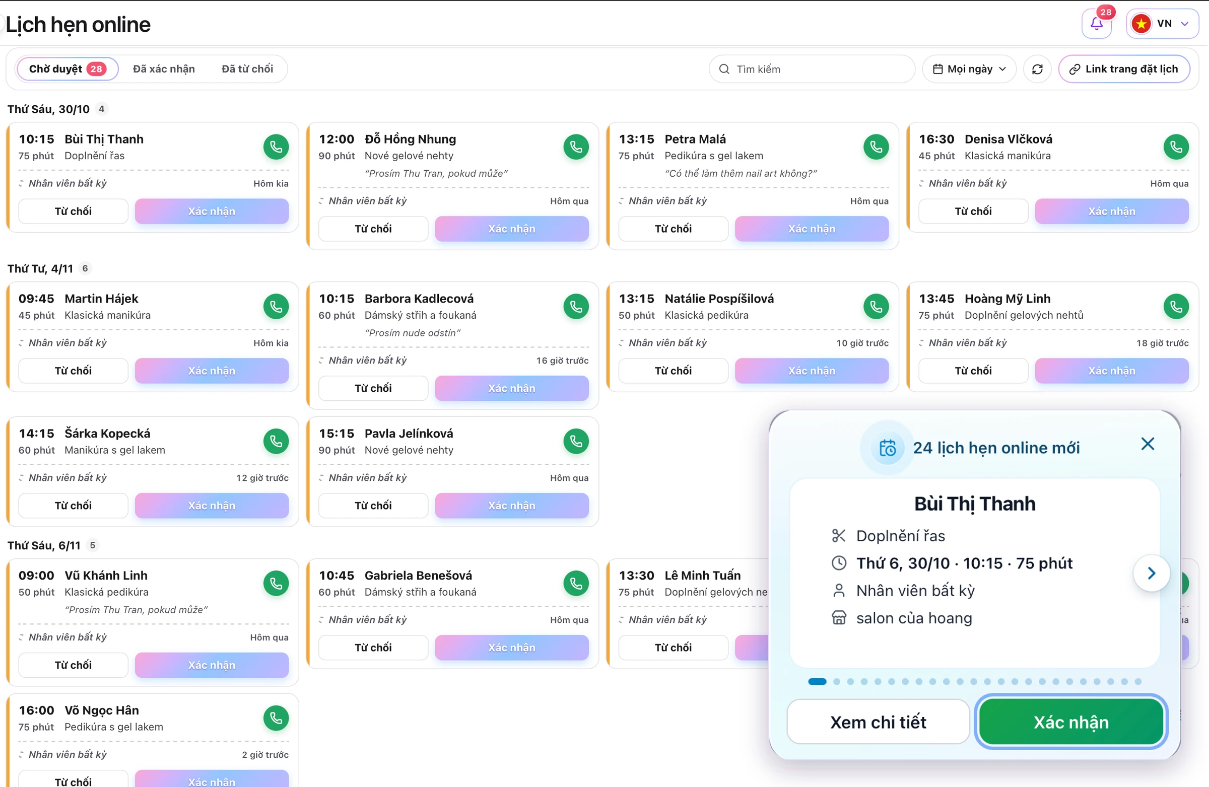Confirm Gabriela Benešová's appointment
The image size is (1209, 787).
click(511, 648)
